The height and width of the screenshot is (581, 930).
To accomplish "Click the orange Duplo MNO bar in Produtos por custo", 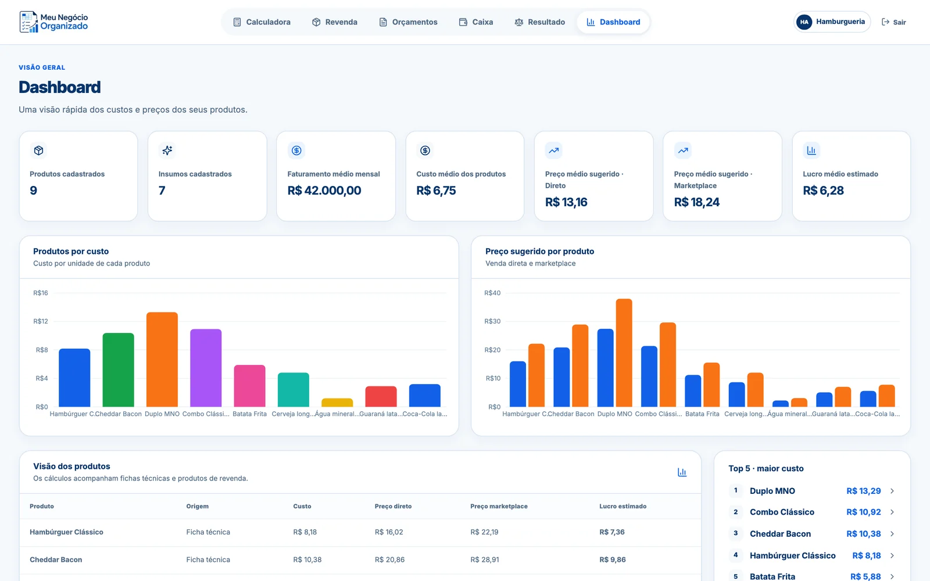I will (162, 360).
